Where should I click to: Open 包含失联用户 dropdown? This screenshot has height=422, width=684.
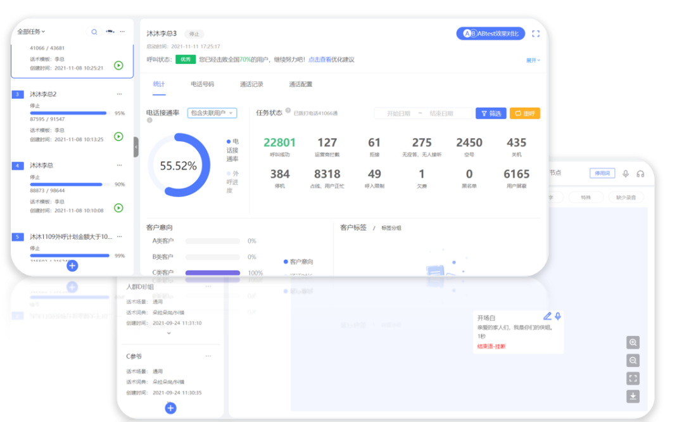pyautogui.click(x=212, y=113)
